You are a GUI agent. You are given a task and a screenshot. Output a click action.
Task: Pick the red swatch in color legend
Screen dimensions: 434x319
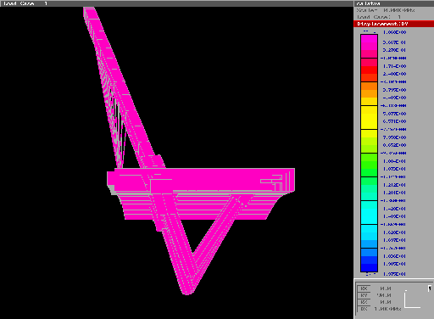click(x=369, y=70)
